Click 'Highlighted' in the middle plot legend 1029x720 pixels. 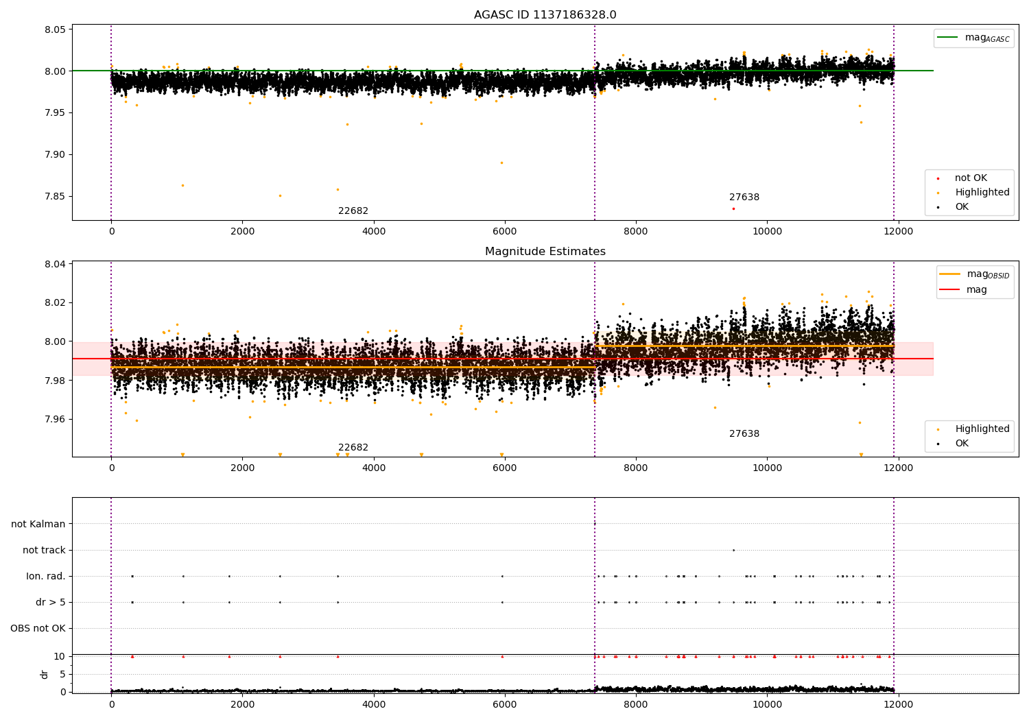982,429
